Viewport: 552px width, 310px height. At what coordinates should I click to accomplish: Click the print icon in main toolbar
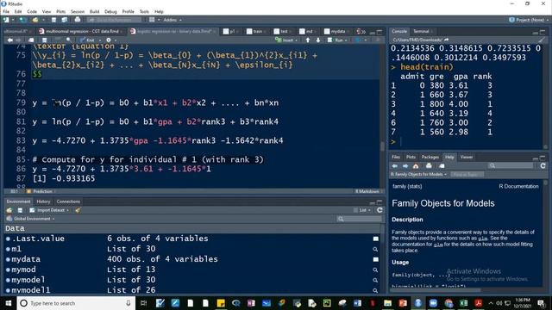coord(78,20)
